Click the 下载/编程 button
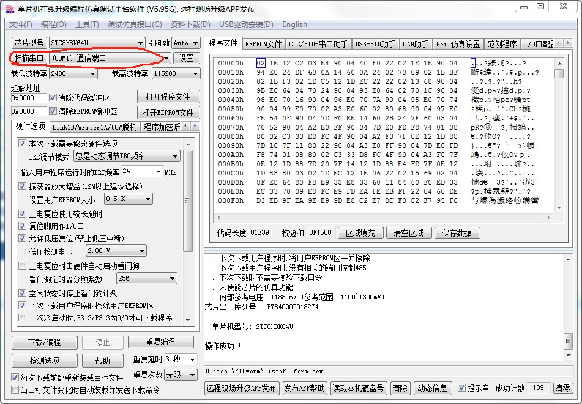This screenshot has height=404, width=582. (x=45, y=342)
